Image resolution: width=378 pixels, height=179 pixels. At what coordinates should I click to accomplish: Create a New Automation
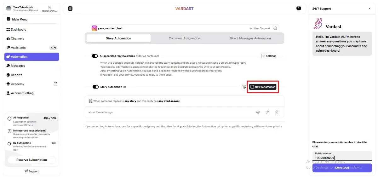click(x=263, y=87)
